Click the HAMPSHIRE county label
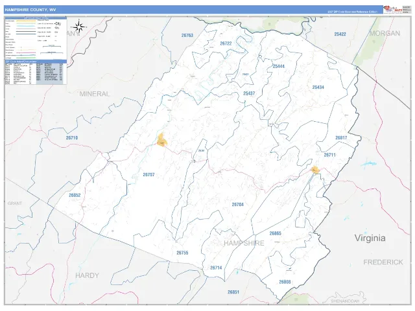 coord(244,243)
